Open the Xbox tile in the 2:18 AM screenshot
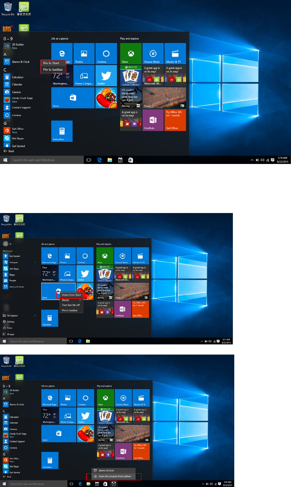The width and height of the screenshot is (291, 487). point(131,54)
